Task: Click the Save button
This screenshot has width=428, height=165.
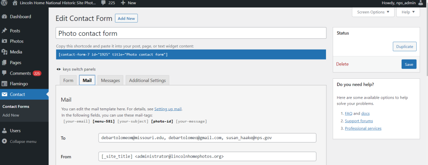Action: pos(409,64)
